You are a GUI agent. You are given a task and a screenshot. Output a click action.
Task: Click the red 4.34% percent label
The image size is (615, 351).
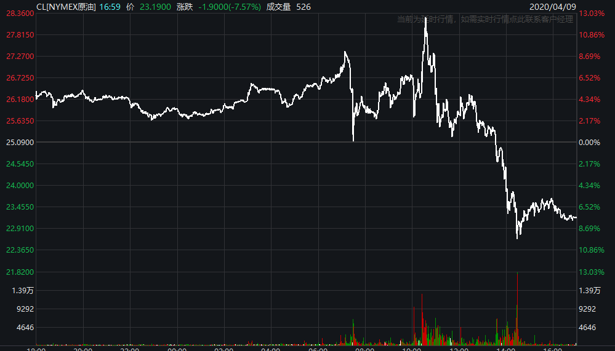pyautogui.click(x=590, y=100)
